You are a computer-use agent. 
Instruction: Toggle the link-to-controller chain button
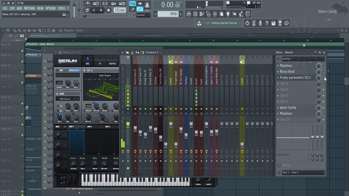pyautogui.click(x=140, y=9)
